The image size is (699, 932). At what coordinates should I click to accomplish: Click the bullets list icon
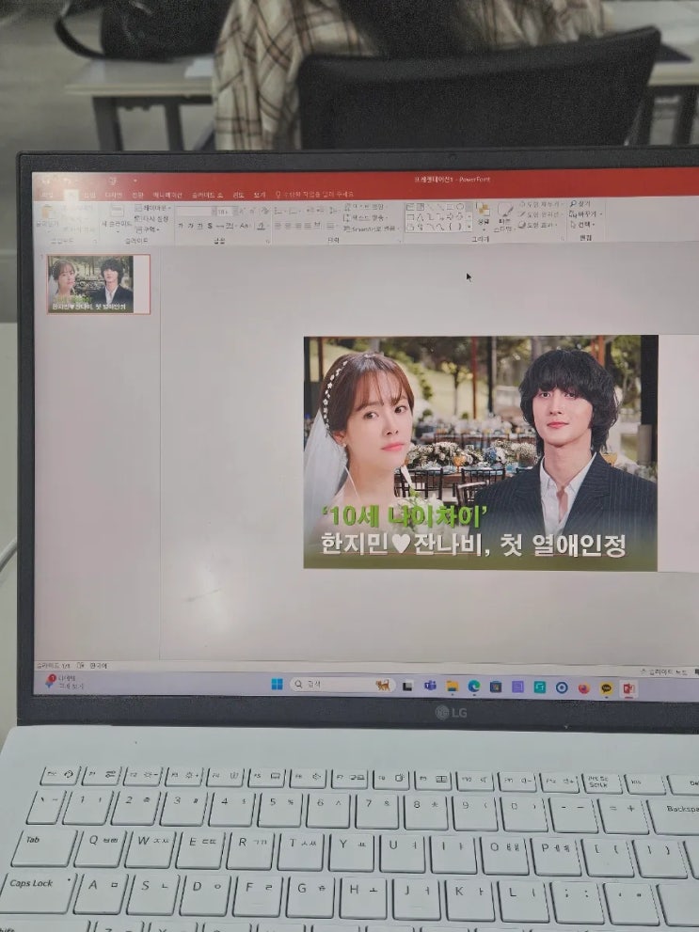(278, 211)
